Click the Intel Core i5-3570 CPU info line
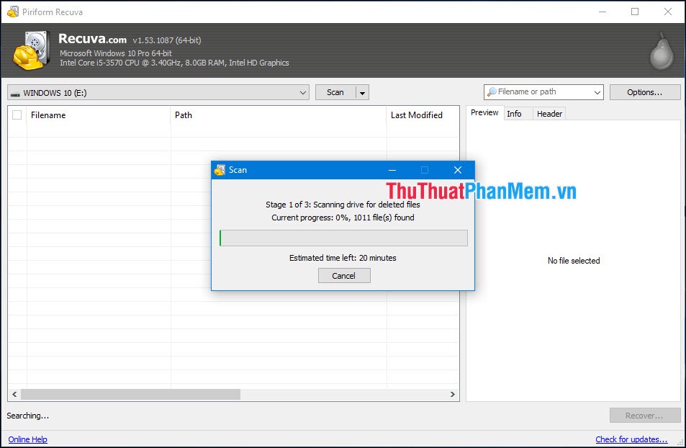 pyautogui.click(x=175, y=63)
